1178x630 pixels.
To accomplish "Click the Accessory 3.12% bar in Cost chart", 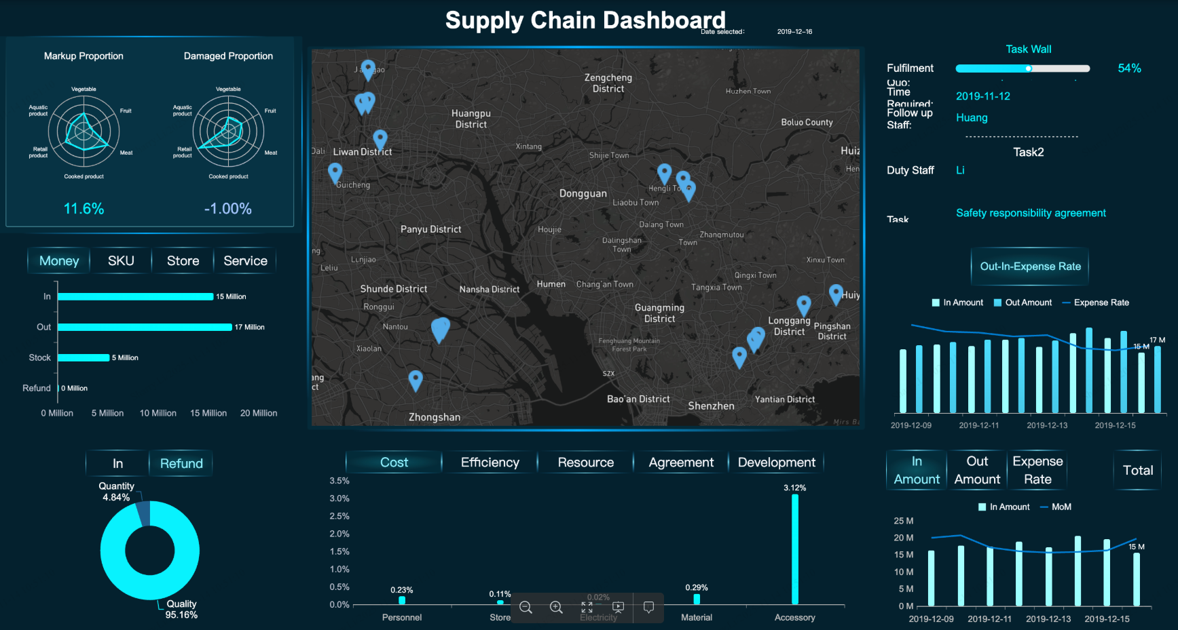I will (794, 549).
